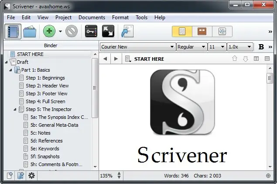Screen dimensions: 277x184
Task: Select Part 1: Basics
Action: [x=36, y=70]
